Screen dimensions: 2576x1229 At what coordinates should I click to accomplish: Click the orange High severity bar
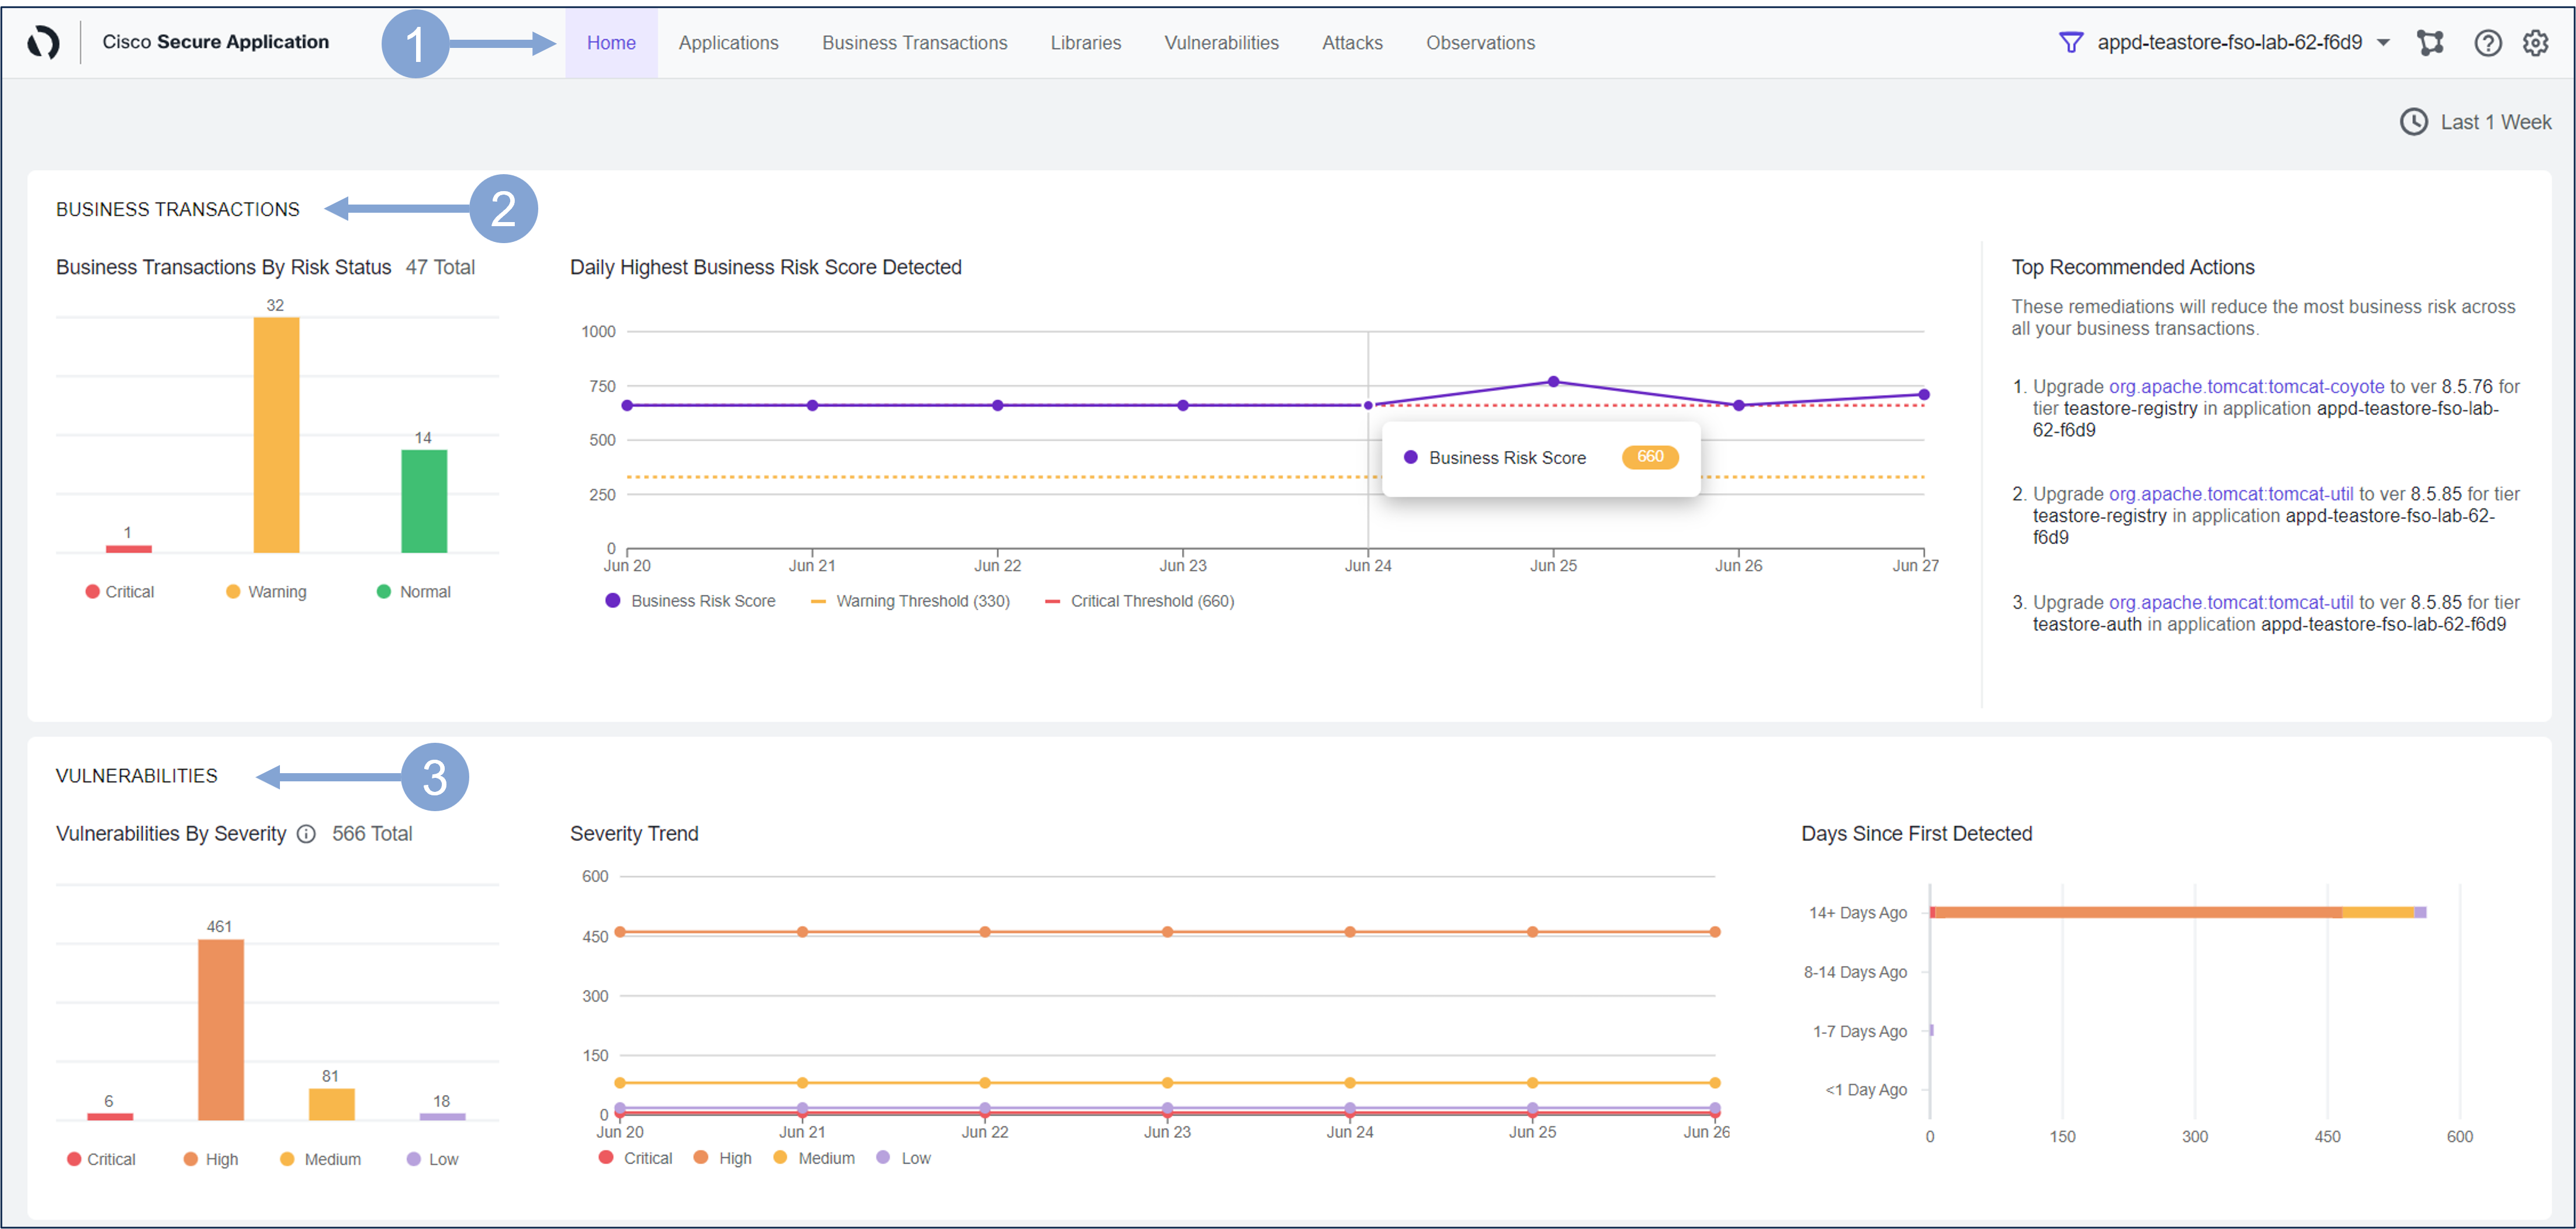[x=220, y=1030]
